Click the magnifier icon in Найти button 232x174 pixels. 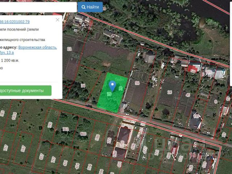[x=84, y=7]
